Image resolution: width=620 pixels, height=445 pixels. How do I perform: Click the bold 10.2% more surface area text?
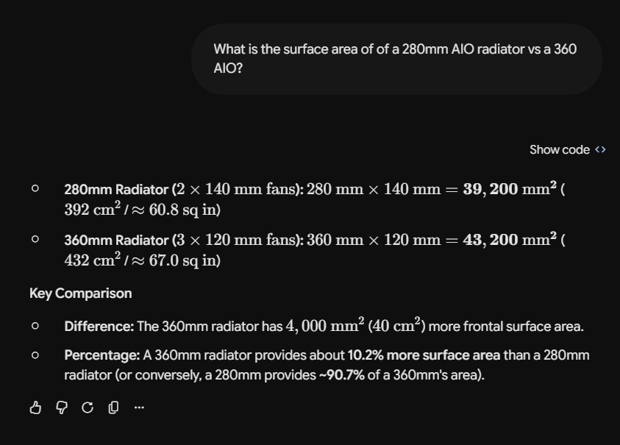pos(424,355)
